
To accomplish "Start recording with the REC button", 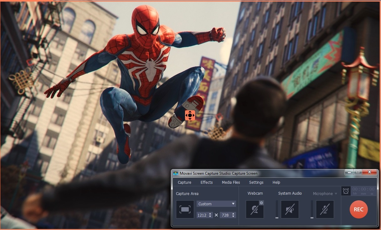I will [358, 209].
